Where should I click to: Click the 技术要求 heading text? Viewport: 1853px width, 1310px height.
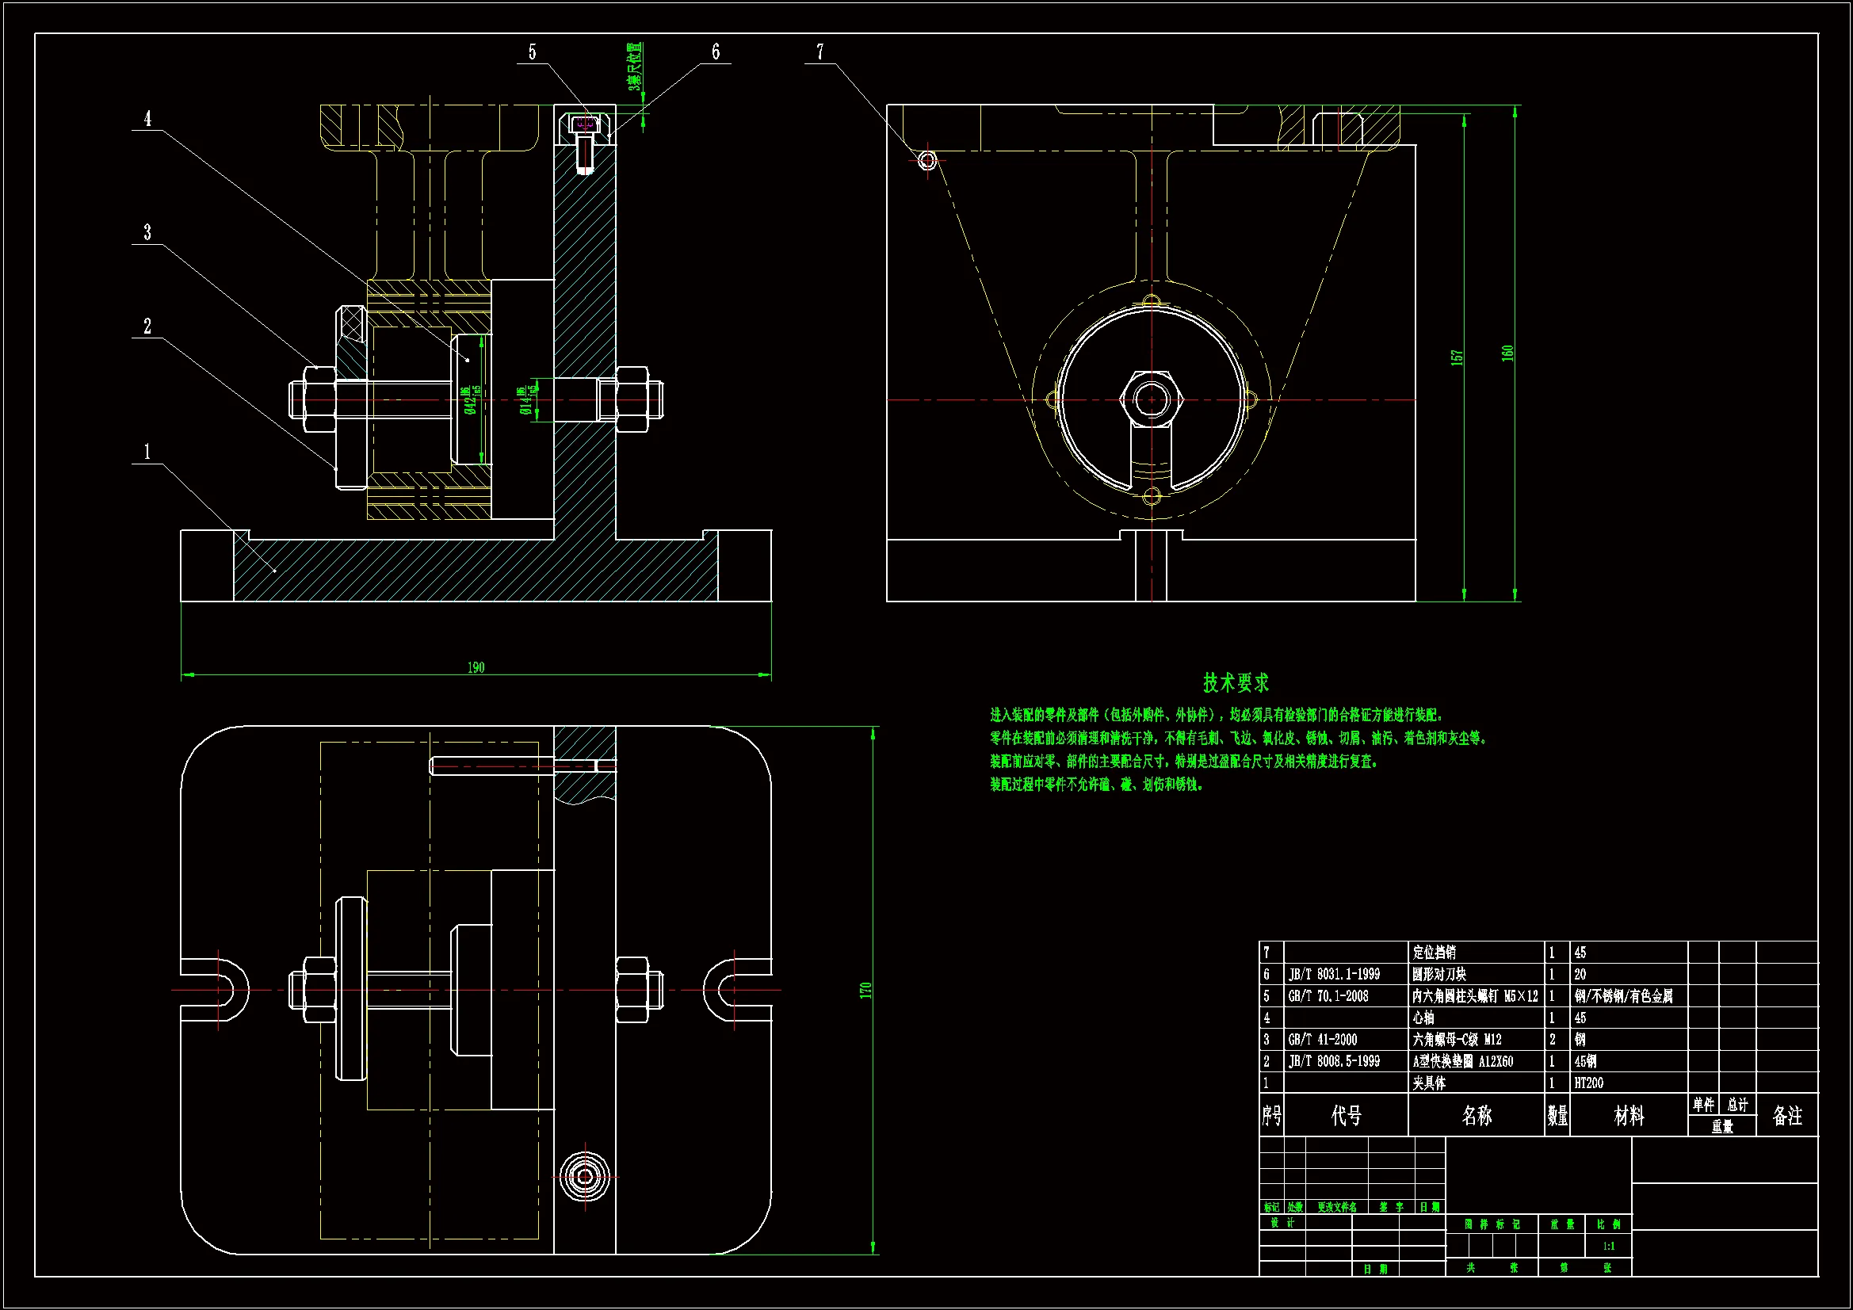[x=1236, y=683]
